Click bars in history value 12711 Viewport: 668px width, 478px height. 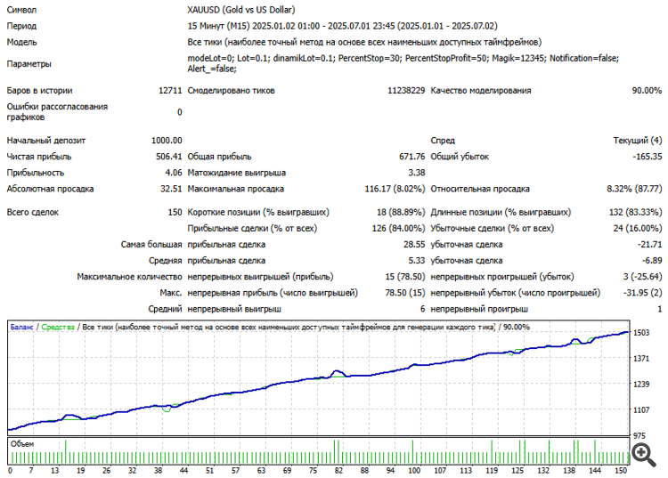tap(170, 91)
